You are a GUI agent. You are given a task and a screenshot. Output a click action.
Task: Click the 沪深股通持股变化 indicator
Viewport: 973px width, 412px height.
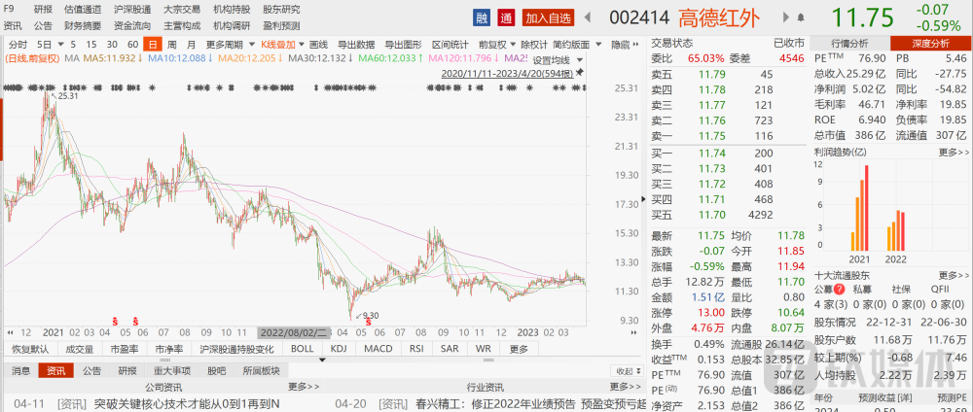click(x=236, y=348)
